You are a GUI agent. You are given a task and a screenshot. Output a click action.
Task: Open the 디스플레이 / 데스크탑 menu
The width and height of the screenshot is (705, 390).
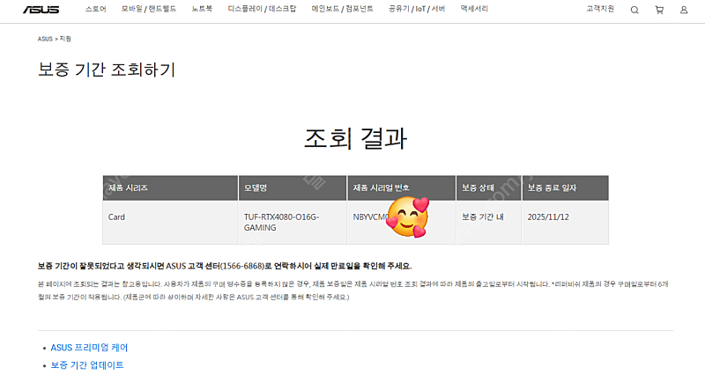(x=262, y=9)
